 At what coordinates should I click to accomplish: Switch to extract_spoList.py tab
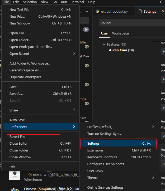pyautogui.click(x=114, y=11)
